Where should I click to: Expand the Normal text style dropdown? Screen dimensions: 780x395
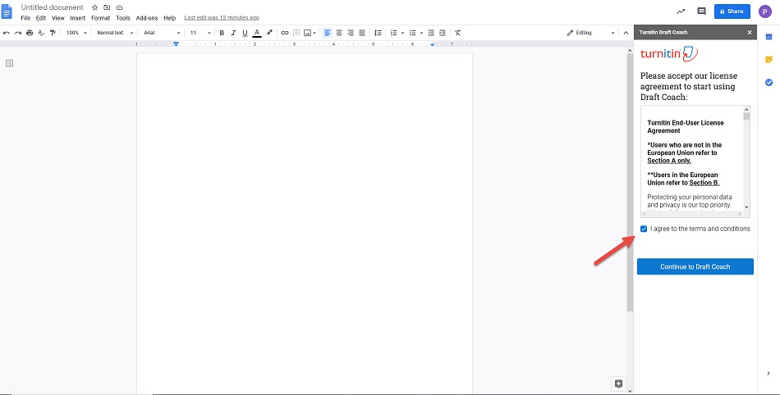(x=113, y=33)
